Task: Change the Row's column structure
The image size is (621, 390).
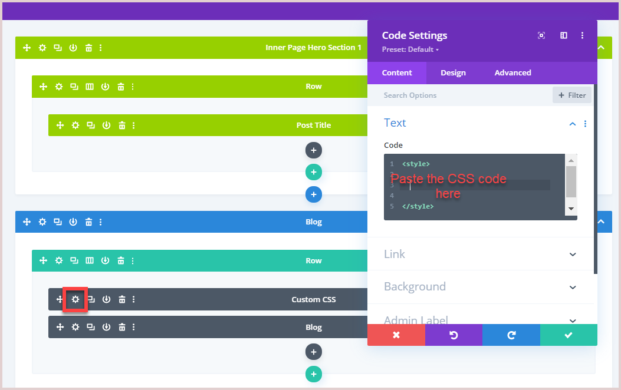Action: click(x=90, y=260)
